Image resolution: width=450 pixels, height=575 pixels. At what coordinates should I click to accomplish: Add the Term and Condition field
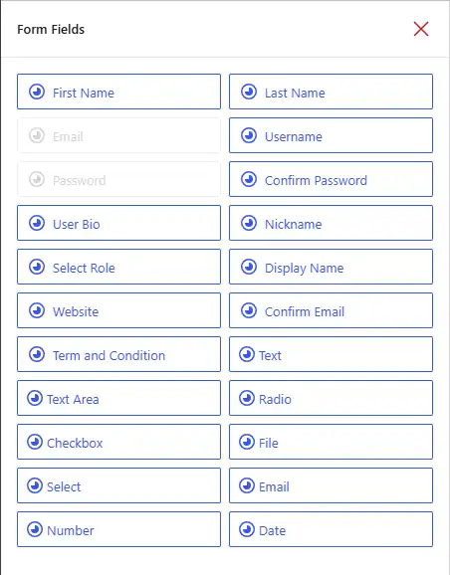(118, 354)
